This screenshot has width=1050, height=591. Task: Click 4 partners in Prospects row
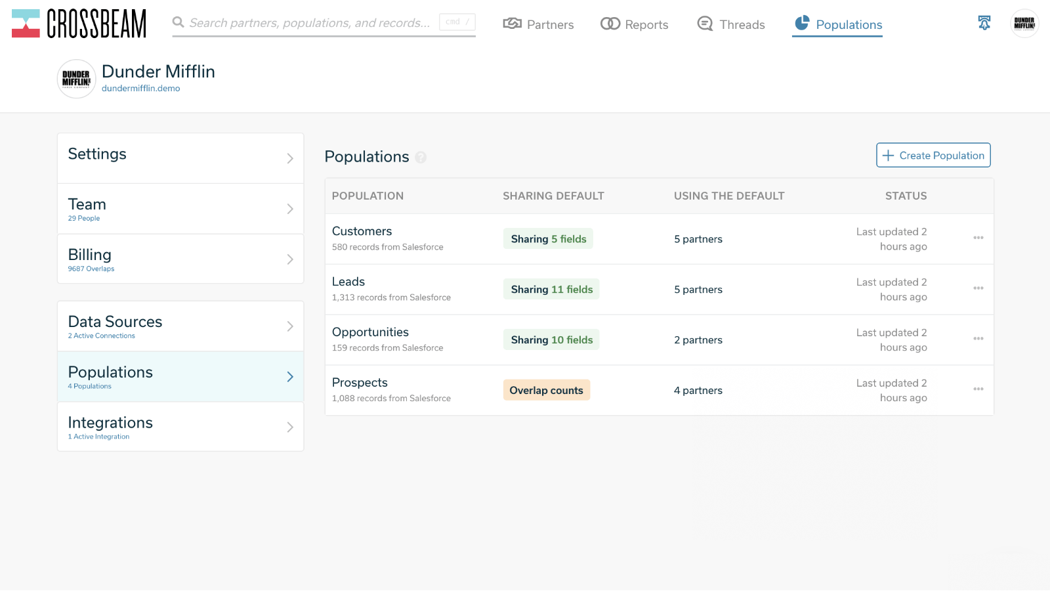click(x=698, y=391)
